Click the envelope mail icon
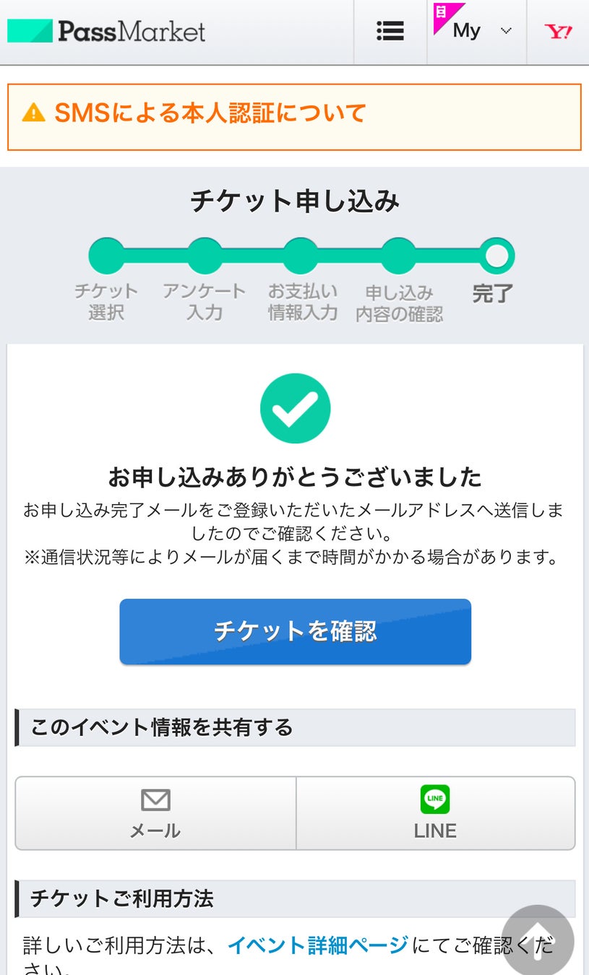 155,800
